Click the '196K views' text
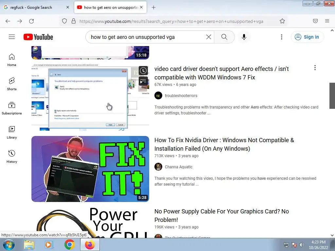The width and height of the screenshot is (335, 251). click(x=164, y=227)
